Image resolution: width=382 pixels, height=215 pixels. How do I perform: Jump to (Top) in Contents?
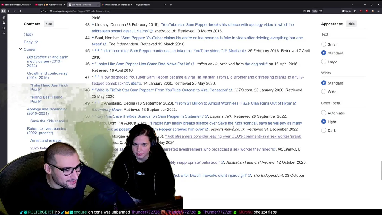[x=28, y=34]
